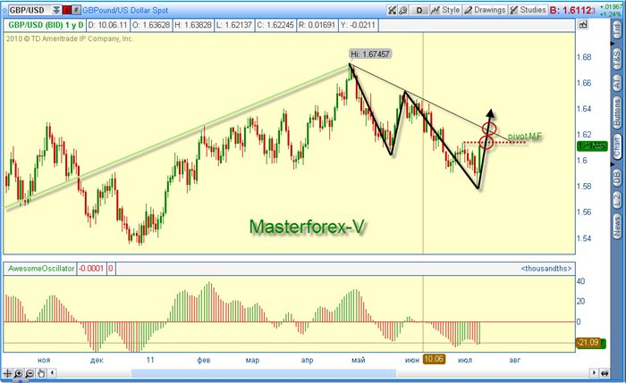Click the small chart icon above price axis
Image resolution: width=626 pixels, height=383 pixels.
(x=583, y=24)
